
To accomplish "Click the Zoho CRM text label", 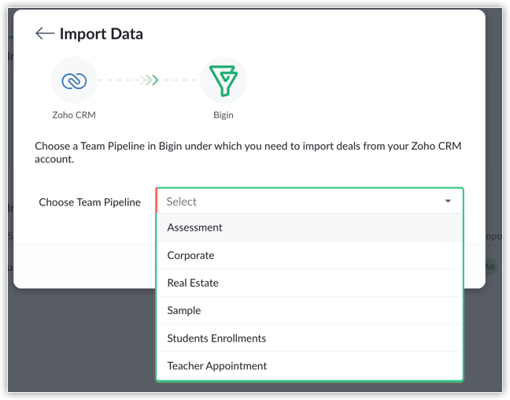I will (x=74, y=115).
